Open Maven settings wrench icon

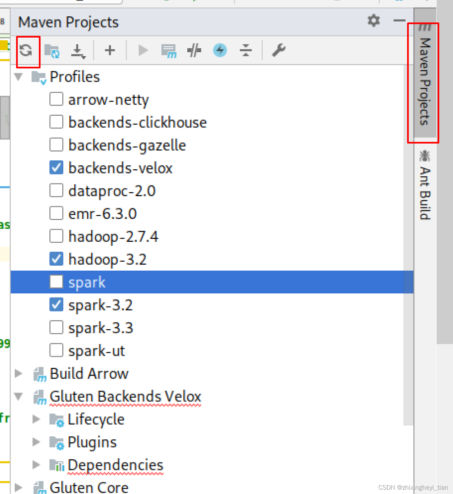tap(278, 51)
